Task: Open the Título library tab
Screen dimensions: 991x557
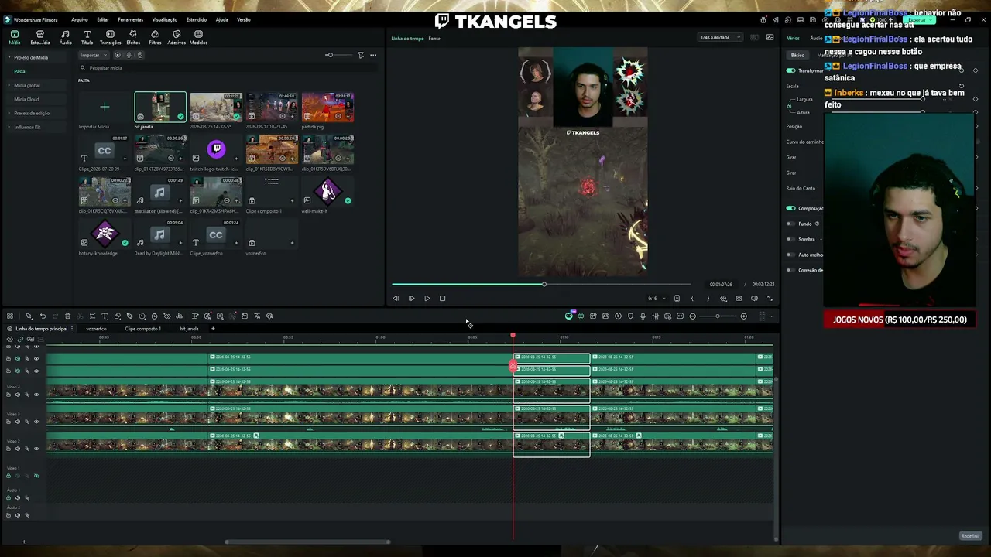Action: pos(87,37)
